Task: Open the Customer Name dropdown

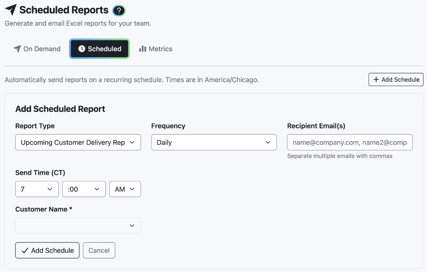Action: 78,225
